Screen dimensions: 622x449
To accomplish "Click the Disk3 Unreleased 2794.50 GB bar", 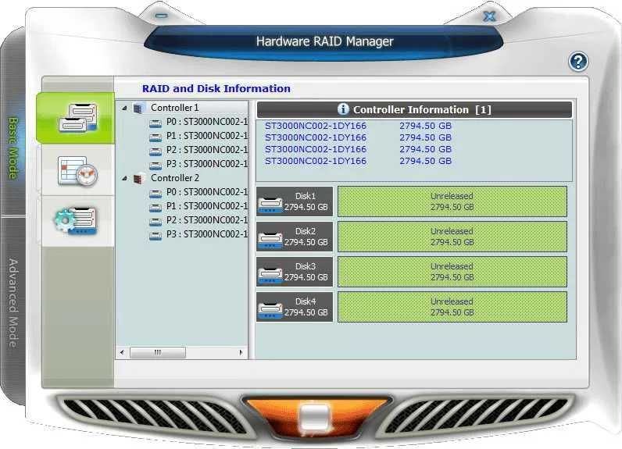I will pyautogui.click(x=452, y=272).
